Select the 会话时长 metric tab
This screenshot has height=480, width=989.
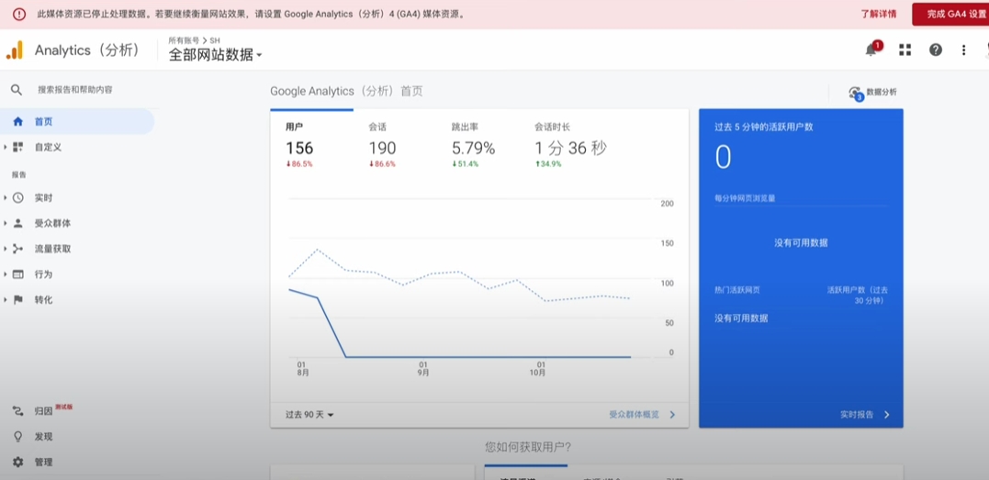pos(571,146)
